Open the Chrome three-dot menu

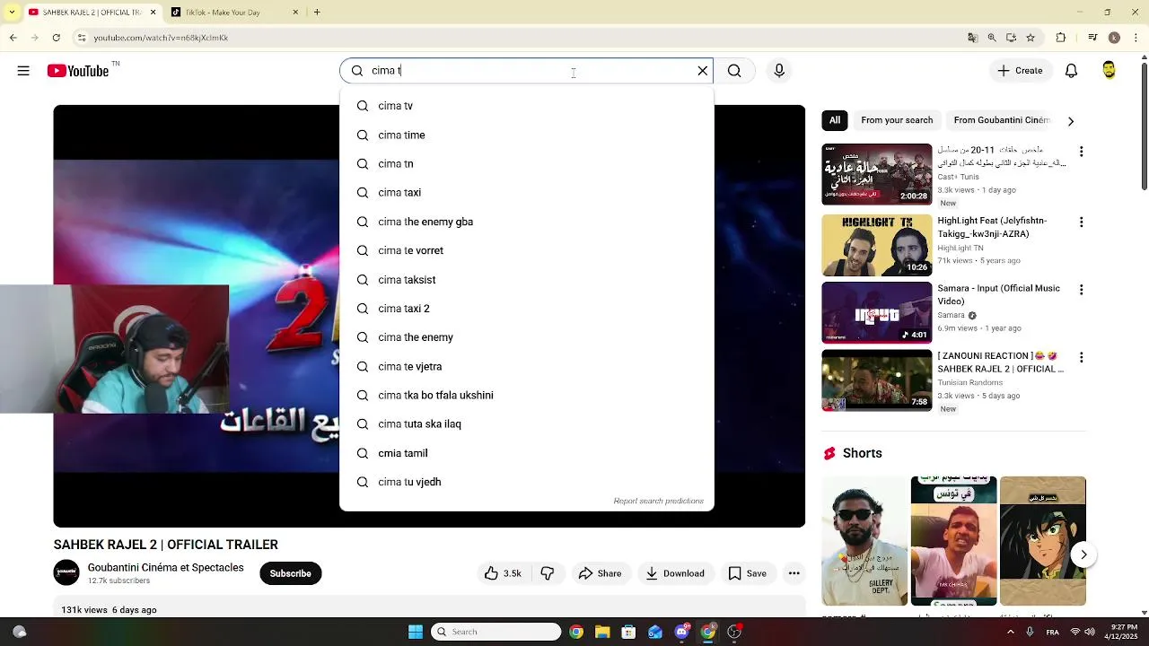1136,38
